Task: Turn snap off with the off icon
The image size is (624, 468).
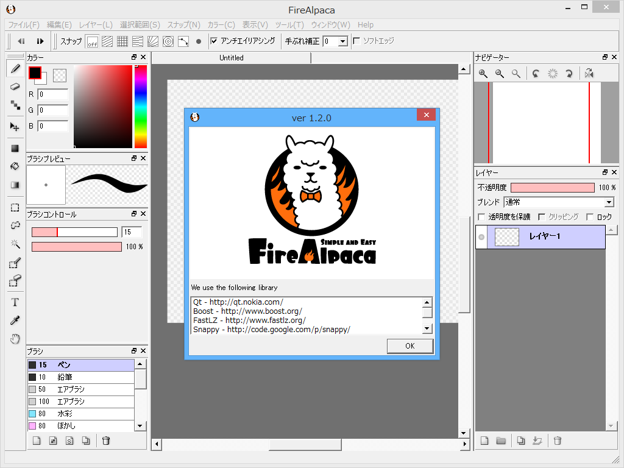Action: [x=93, y=41]
